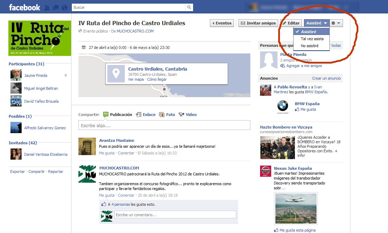Click the Eventos button
Screen dimensions: 388x233
tap(222, 23)
